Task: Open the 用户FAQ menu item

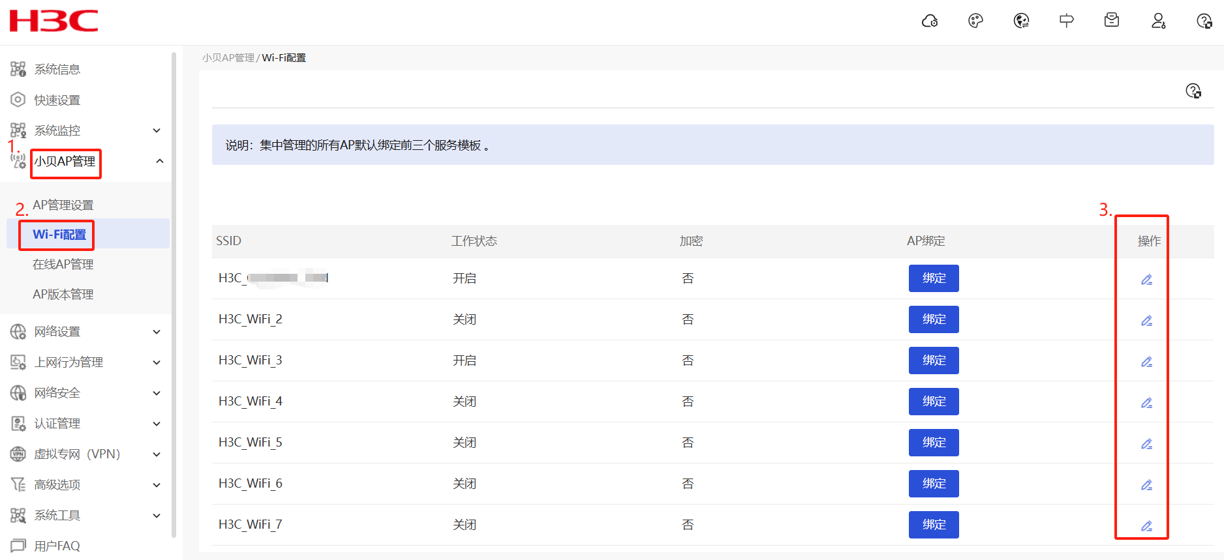Action: click(x=57, y=546)
